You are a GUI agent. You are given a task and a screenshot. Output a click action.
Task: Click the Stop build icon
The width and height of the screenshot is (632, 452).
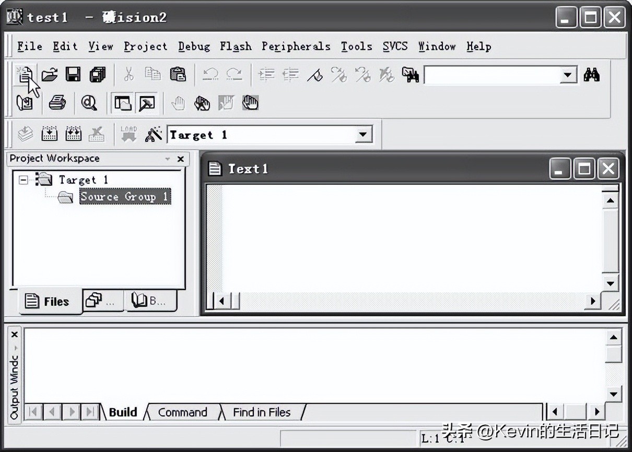point(97,135)
